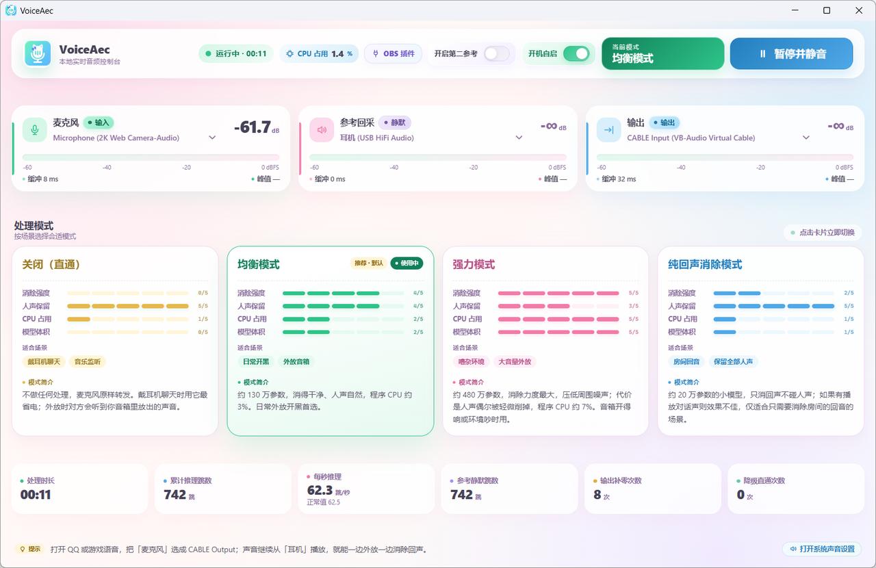This screenshot has height=568, width=876.
Task: Click the 点击卡片立即切换 hint chip
Action: tap(823, 233)
